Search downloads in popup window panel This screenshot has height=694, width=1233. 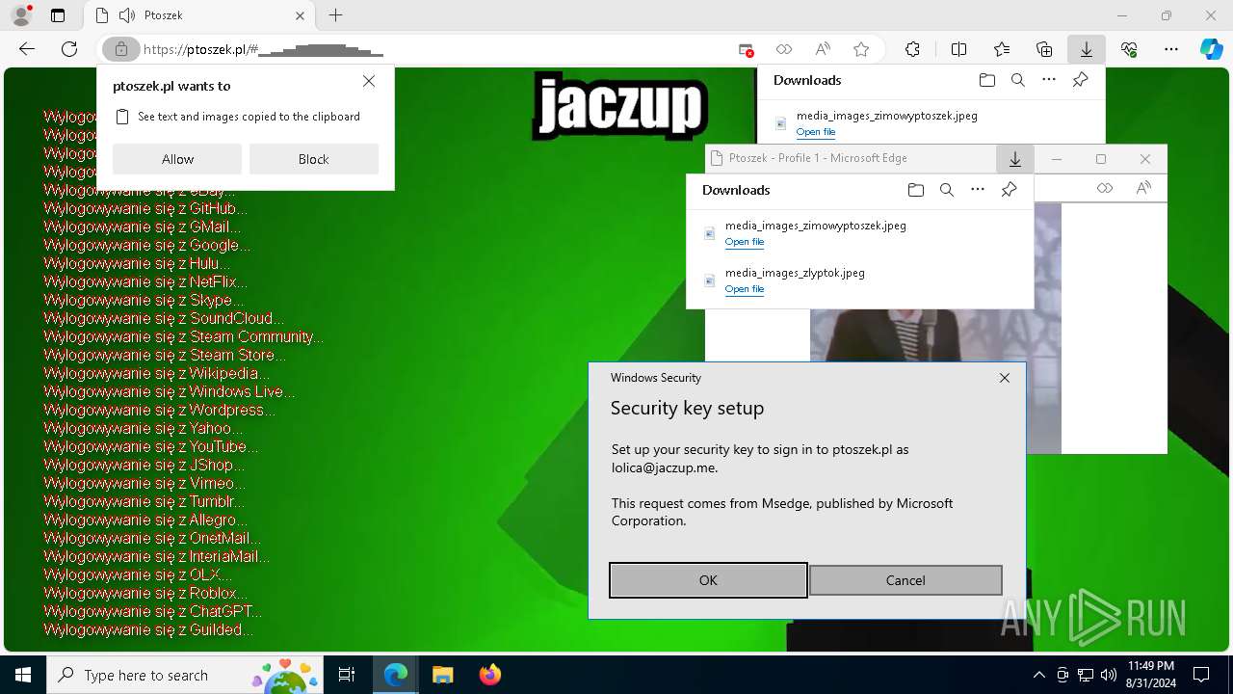point(946,190)
